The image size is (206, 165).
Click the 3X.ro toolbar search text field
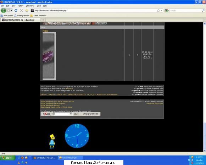pos(61,114)
